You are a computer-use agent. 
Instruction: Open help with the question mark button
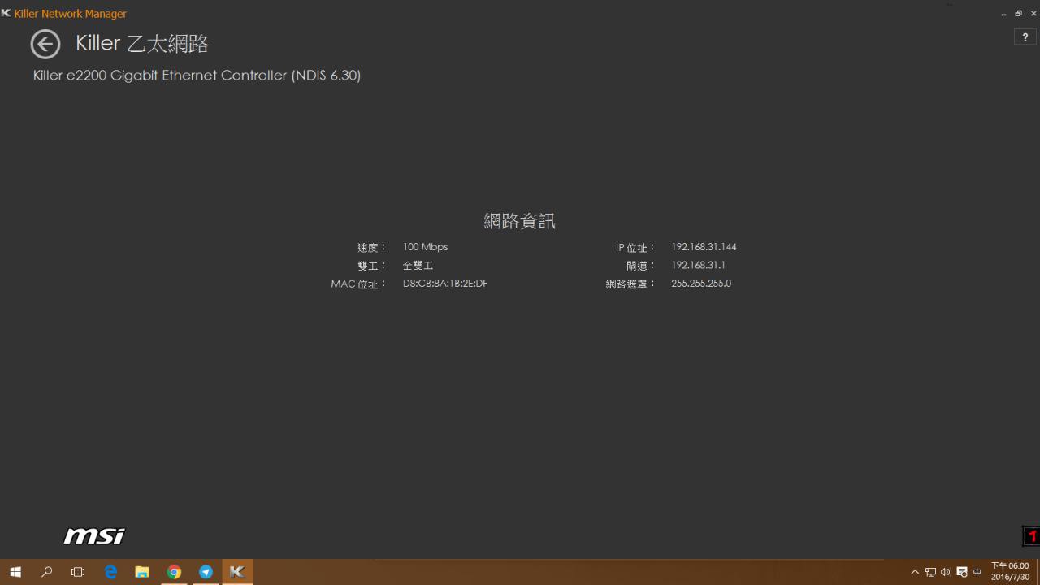click(x=1025, y=37)
